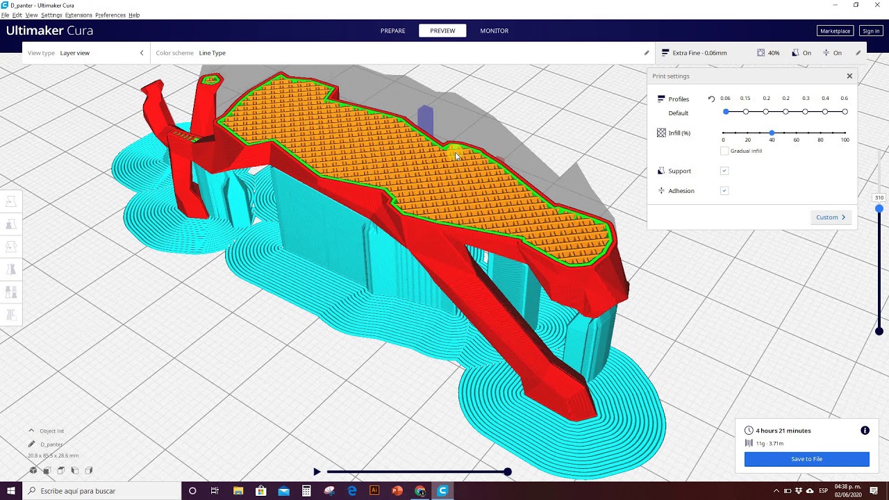Switch to the front view cube icon
The height and width of the screenshot is (500, 889).
point(47,470)
